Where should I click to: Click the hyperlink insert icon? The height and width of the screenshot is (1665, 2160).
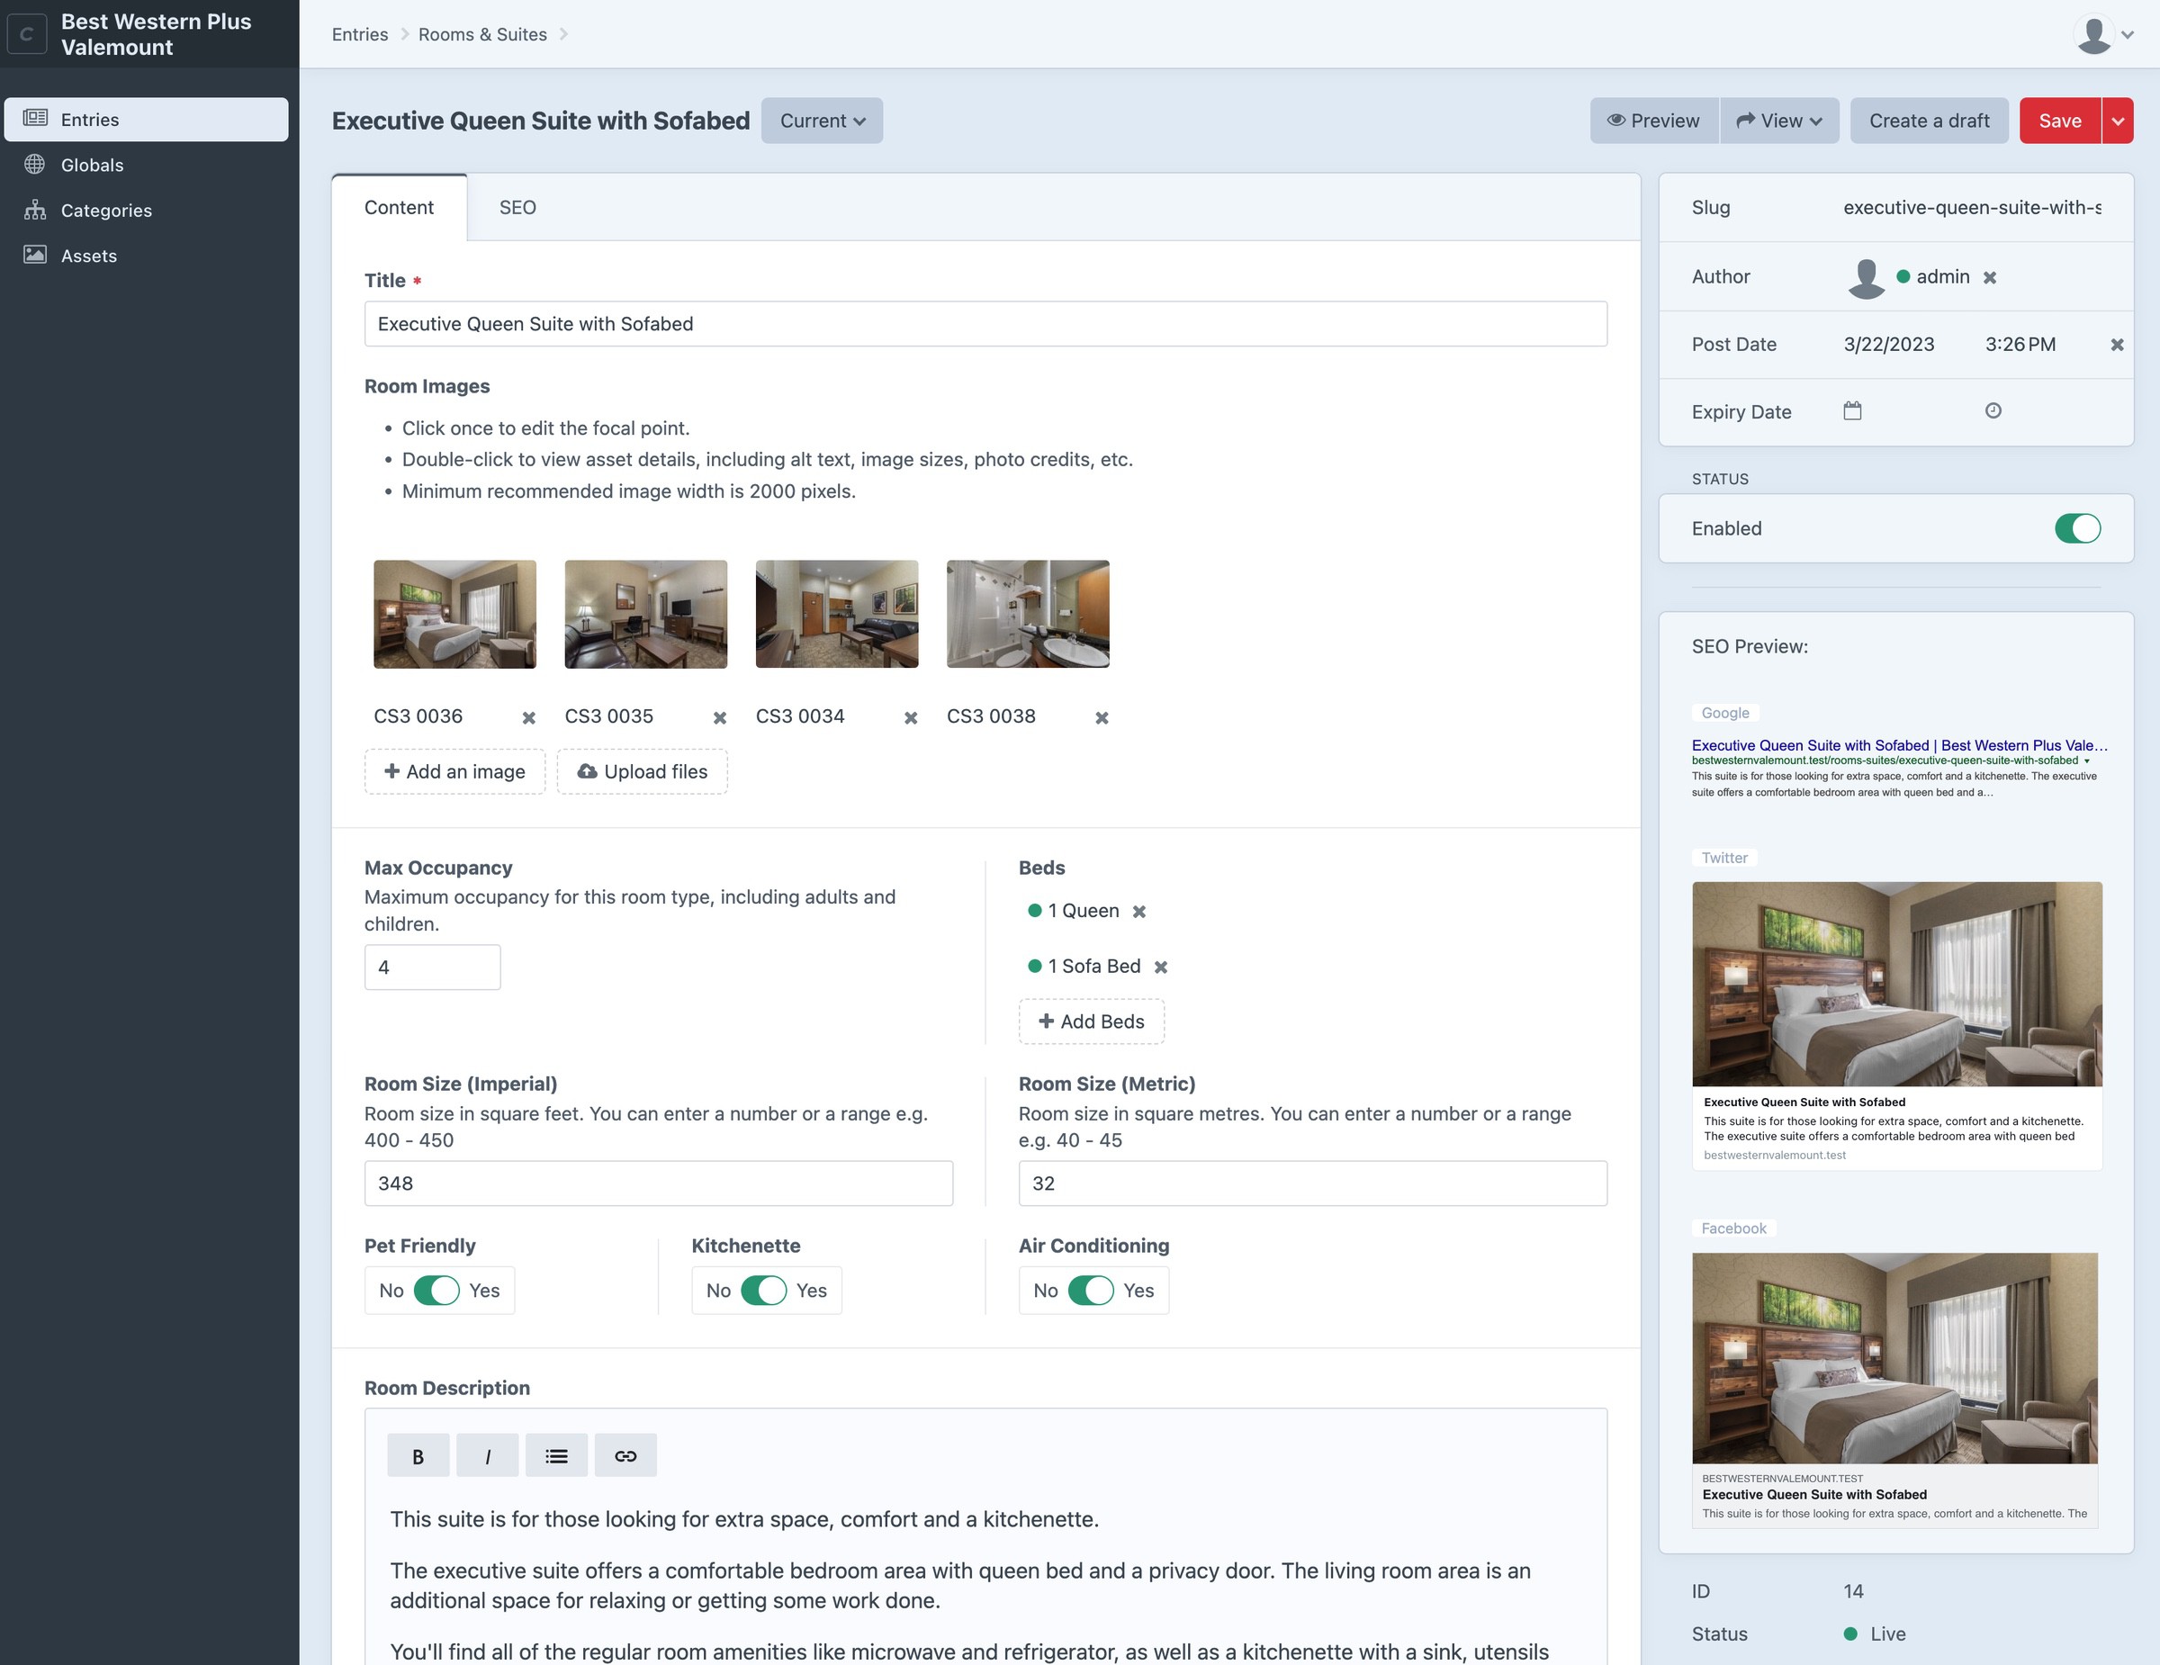(625, 1453)
